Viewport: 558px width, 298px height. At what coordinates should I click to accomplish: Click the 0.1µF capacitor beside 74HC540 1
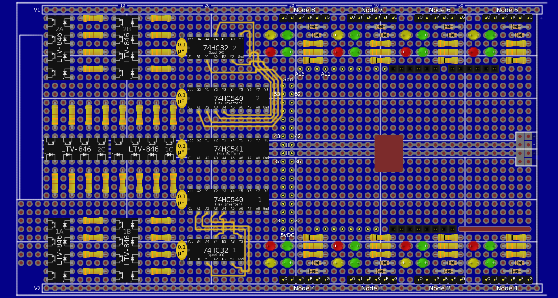pyautogui.click(x=181, y=200)
